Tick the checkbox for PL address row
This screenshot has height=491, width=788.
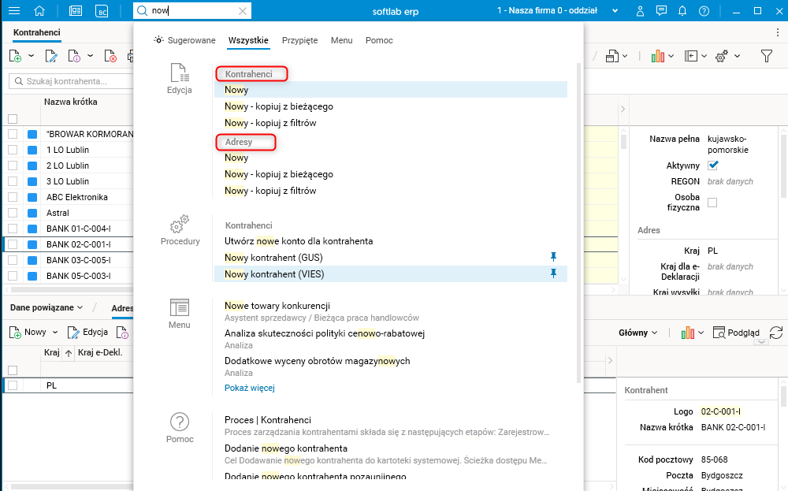click(13, 385)
